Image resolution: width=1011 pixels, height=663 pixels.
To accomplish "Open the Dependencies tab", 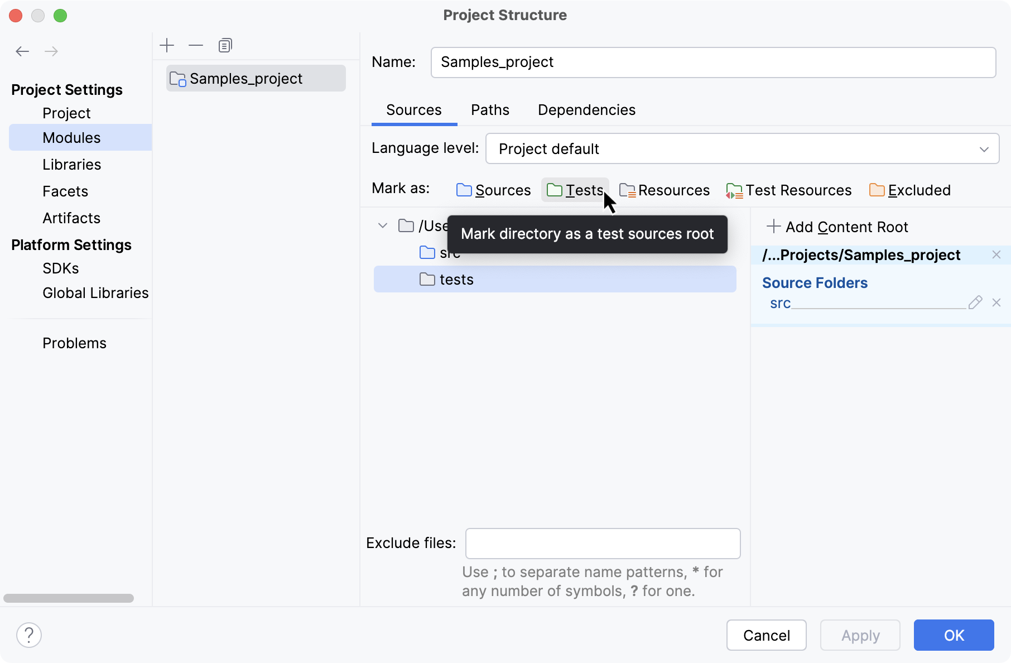I will coord(586,110).
